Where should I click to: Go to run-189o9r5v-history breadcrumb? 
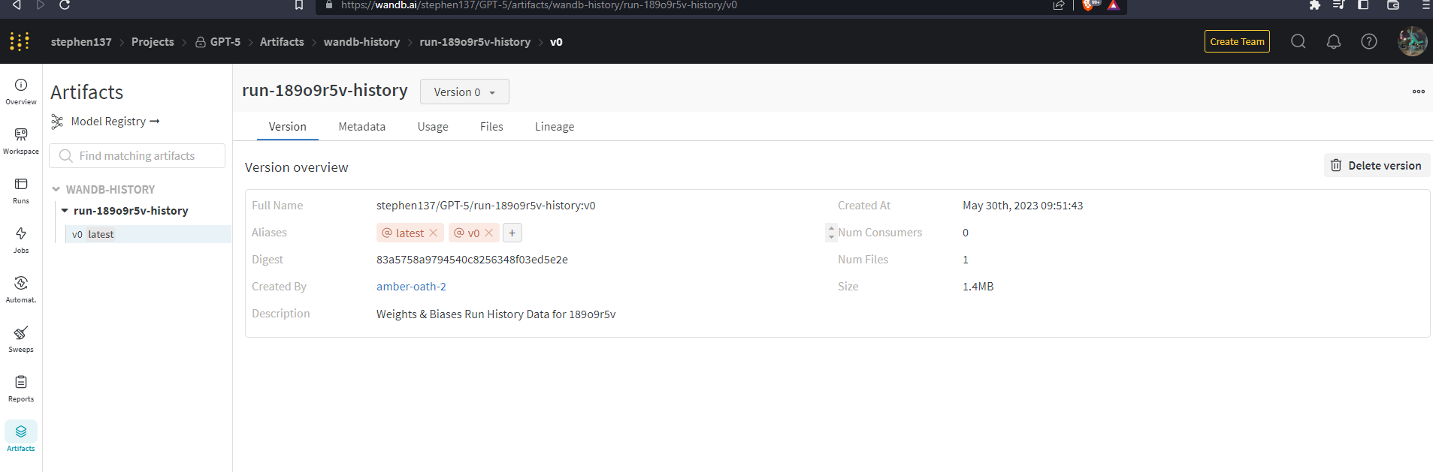tap(475, 42)
